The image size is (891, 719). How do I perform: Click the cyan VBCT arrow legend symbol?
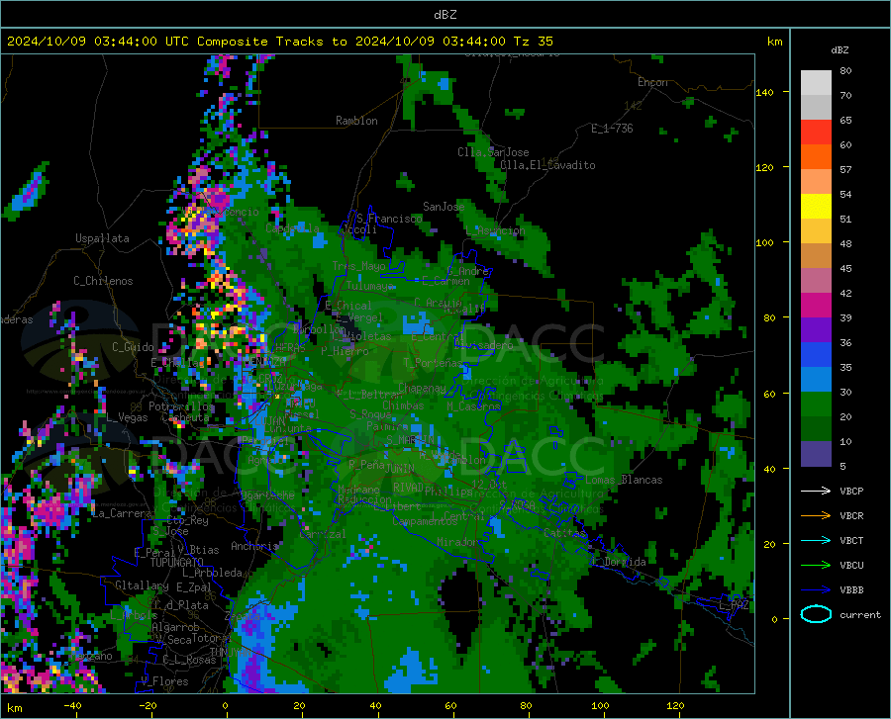pyautogui.click(x=816, y=540)
